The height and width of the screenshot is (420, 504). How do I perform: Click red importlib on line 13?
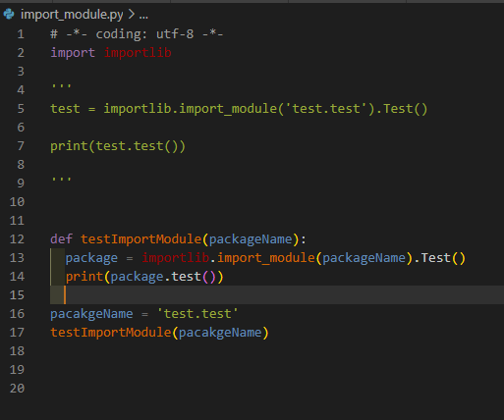click(x=176, y=258)
